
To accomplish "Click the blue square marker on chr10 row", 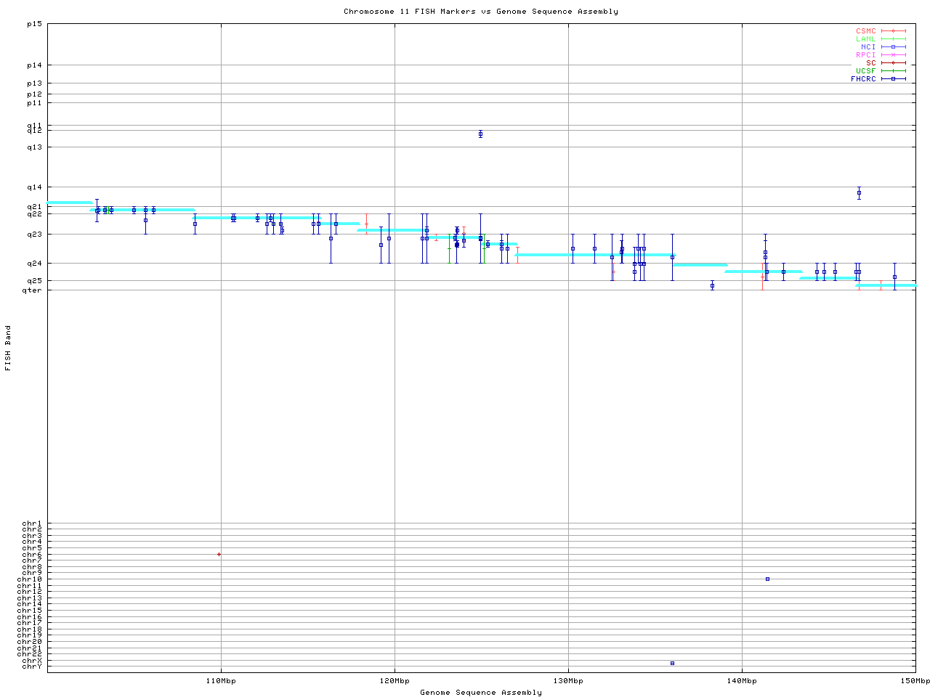I will click(x=767, y=579).
